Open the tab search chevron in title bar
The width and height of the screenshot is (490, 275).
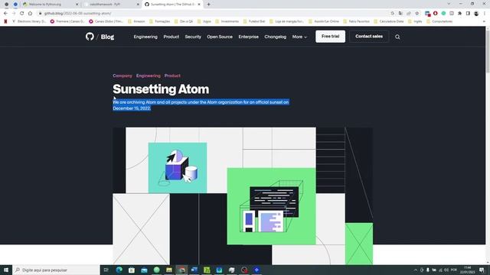pos(449,4)
